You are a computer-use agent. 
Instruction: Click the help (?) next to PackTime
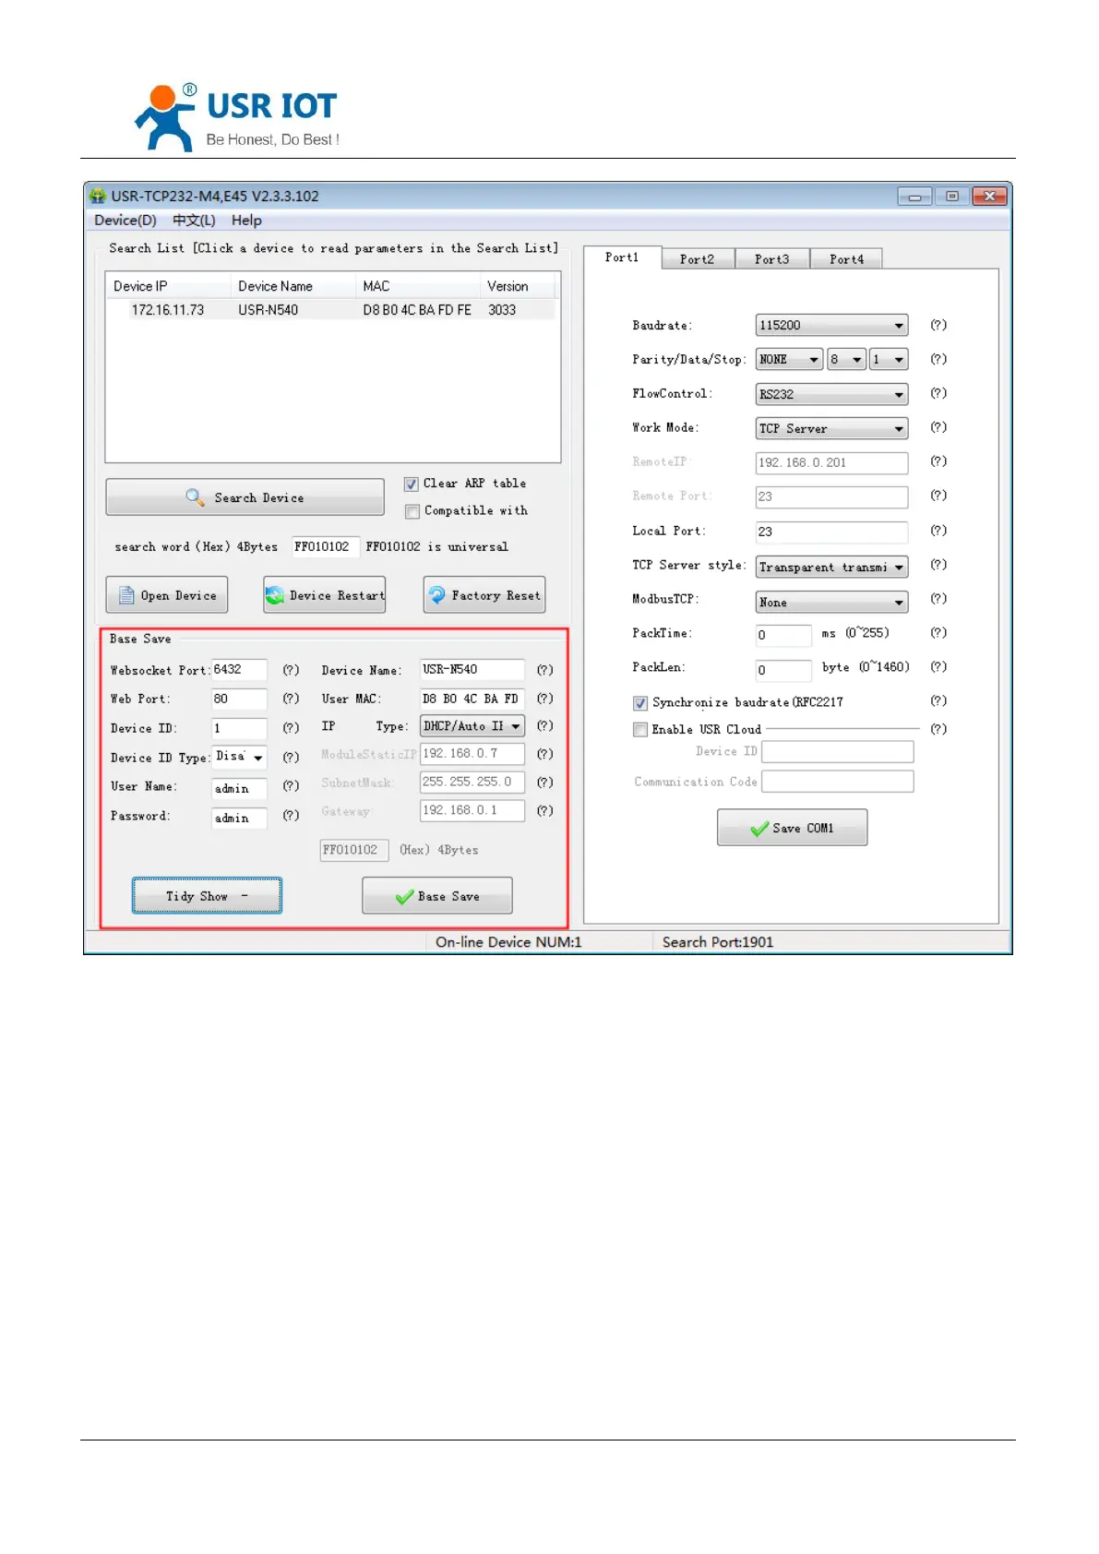[x=938, y=633]
